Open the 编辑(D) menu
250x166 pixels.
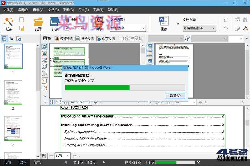pyautogui.click(x=23, y=10)
